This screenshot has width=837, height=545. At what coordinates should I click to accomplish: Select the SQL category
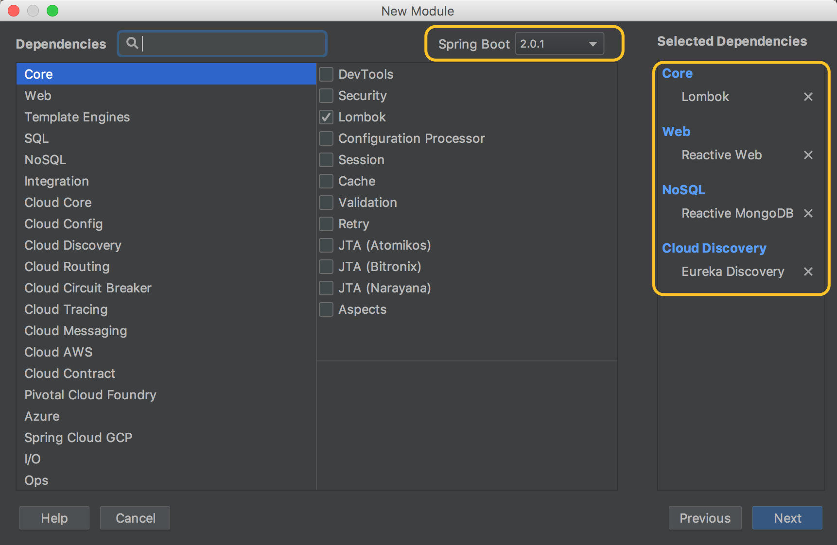[x=166, y=138]
